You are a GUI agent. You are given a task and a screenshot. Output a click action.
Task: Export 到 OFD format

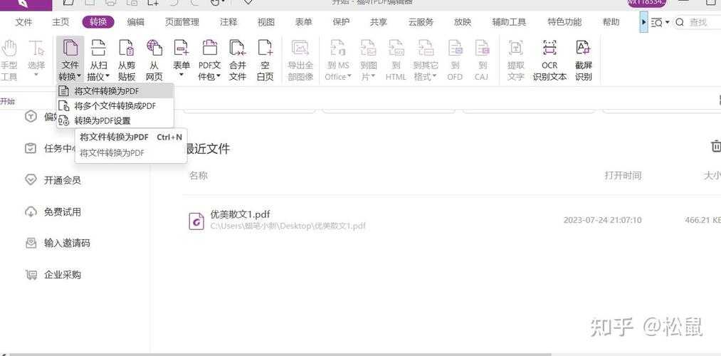[455, 60]
